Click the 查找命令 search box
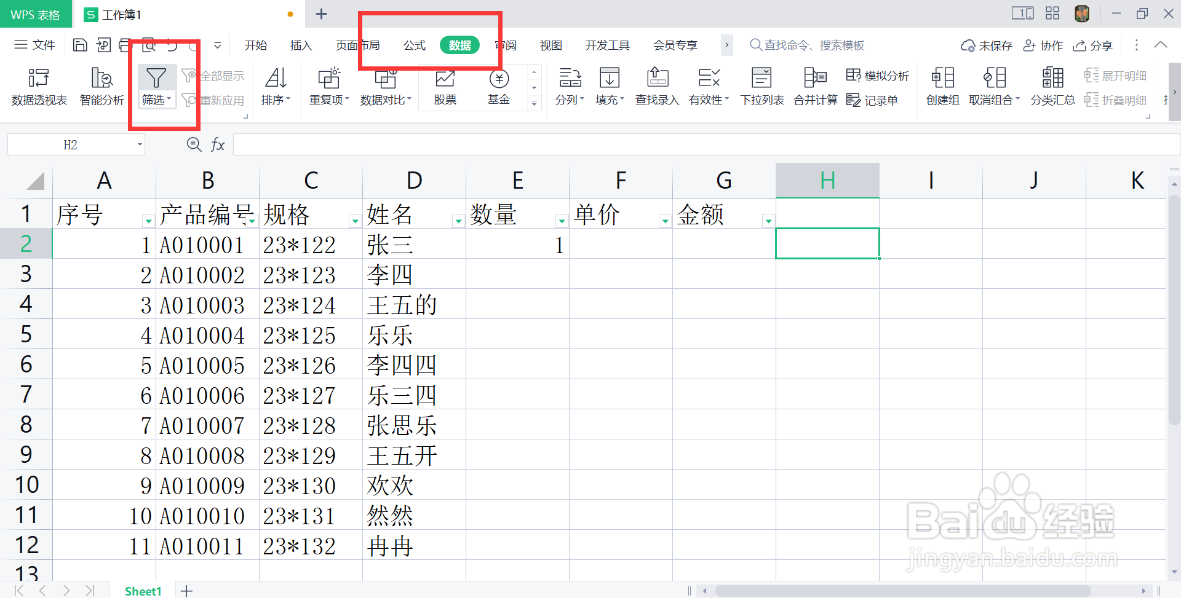The height and width of the screenshot is (598, 1181). [806, 45]
